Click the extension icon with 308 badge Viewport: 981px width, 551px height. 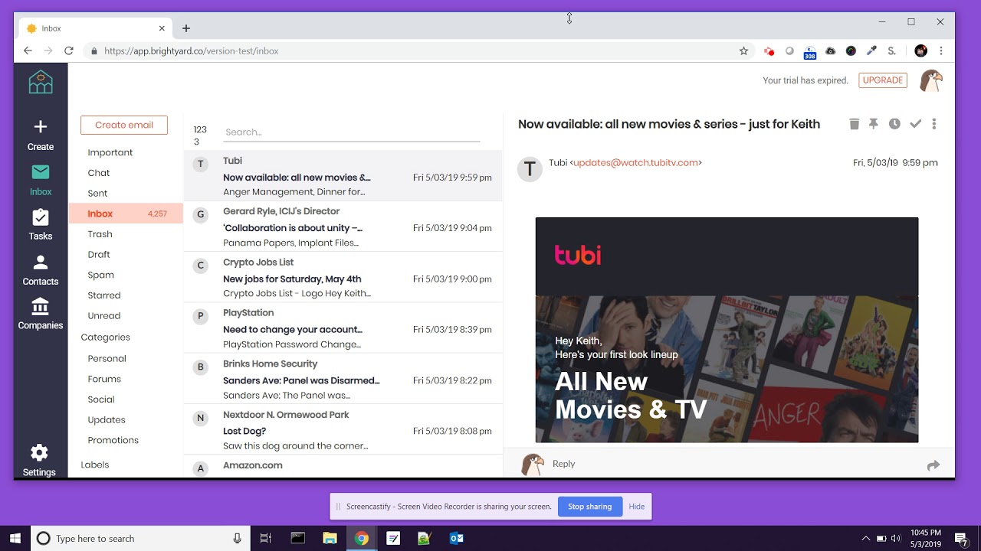810,52
